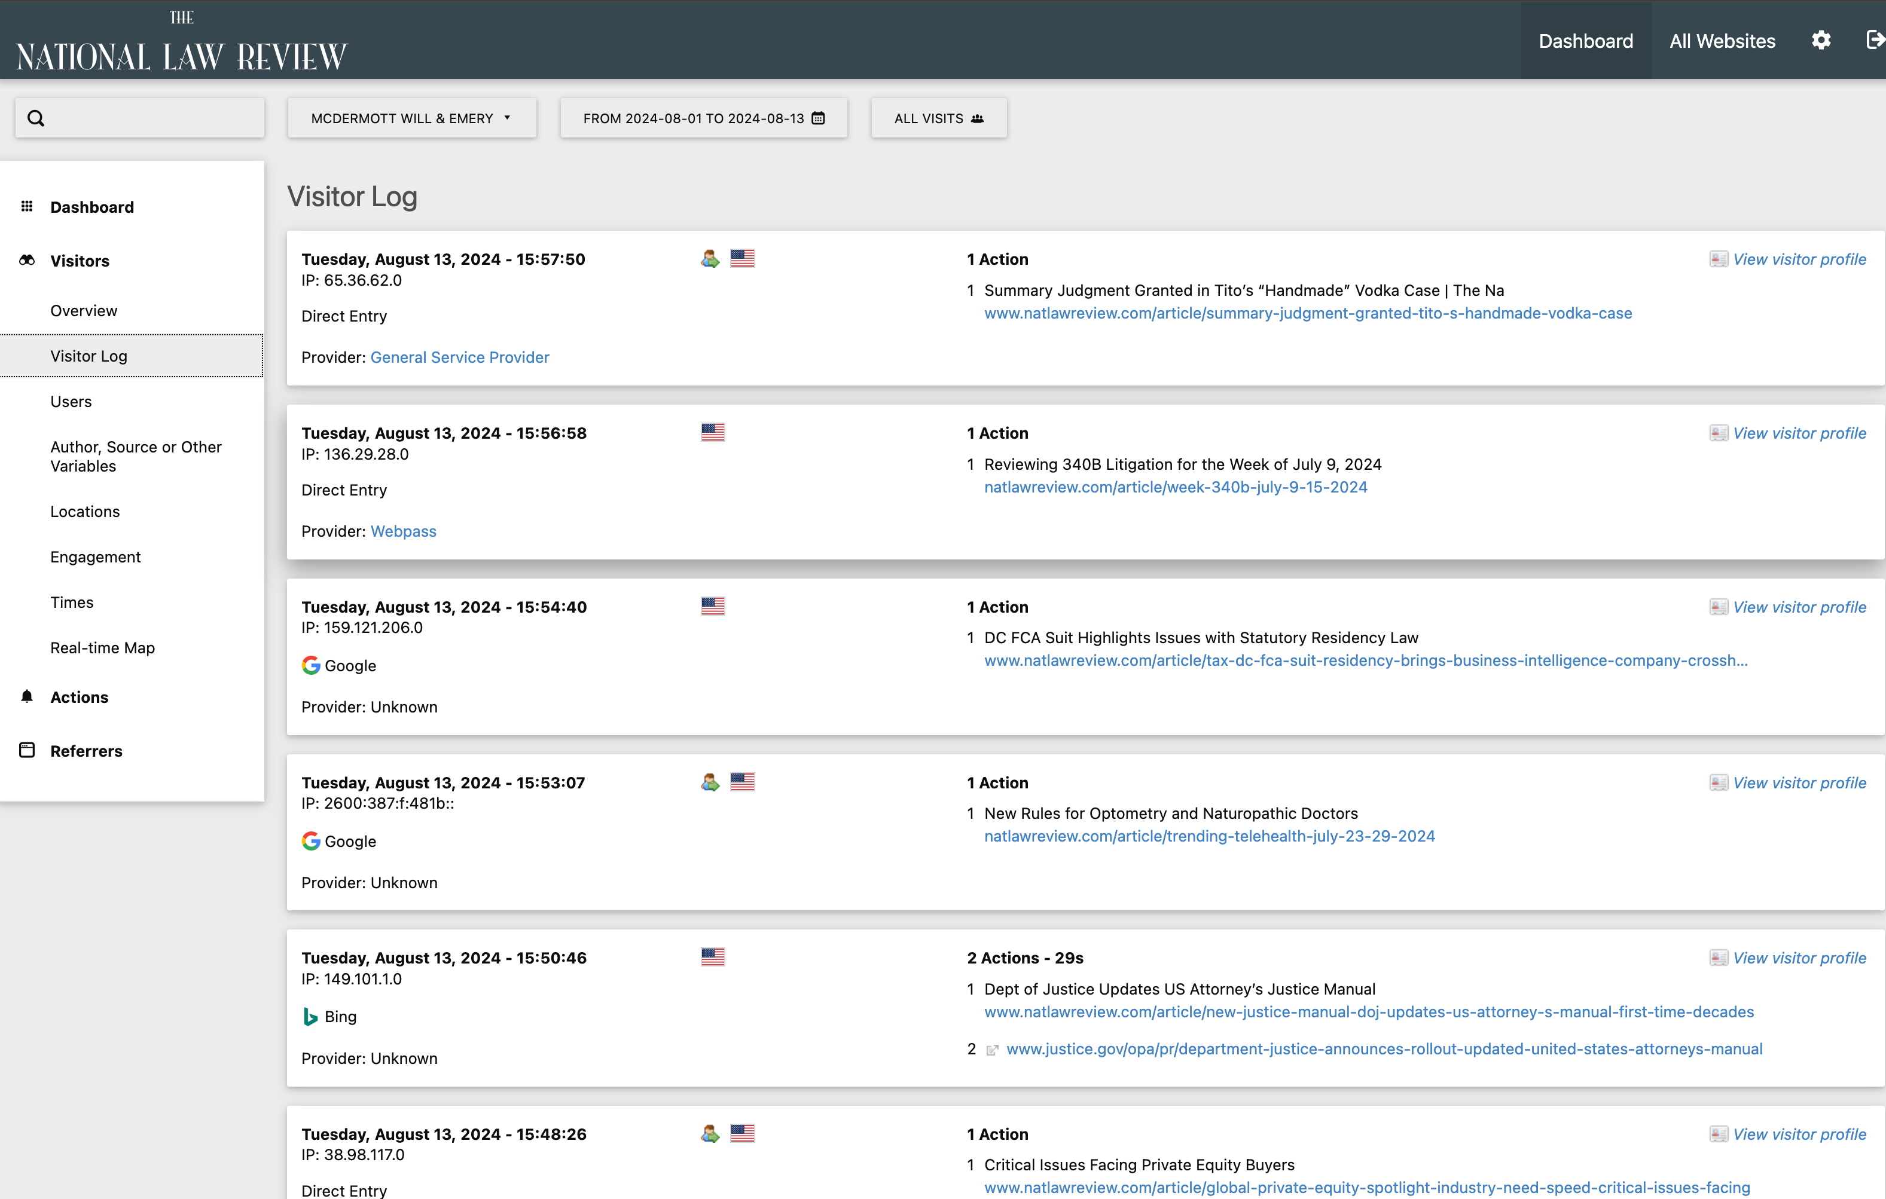This screenshot has height=1199, width=1886.
Task: Click the Referrers section icon
Action: click(28, 750)
